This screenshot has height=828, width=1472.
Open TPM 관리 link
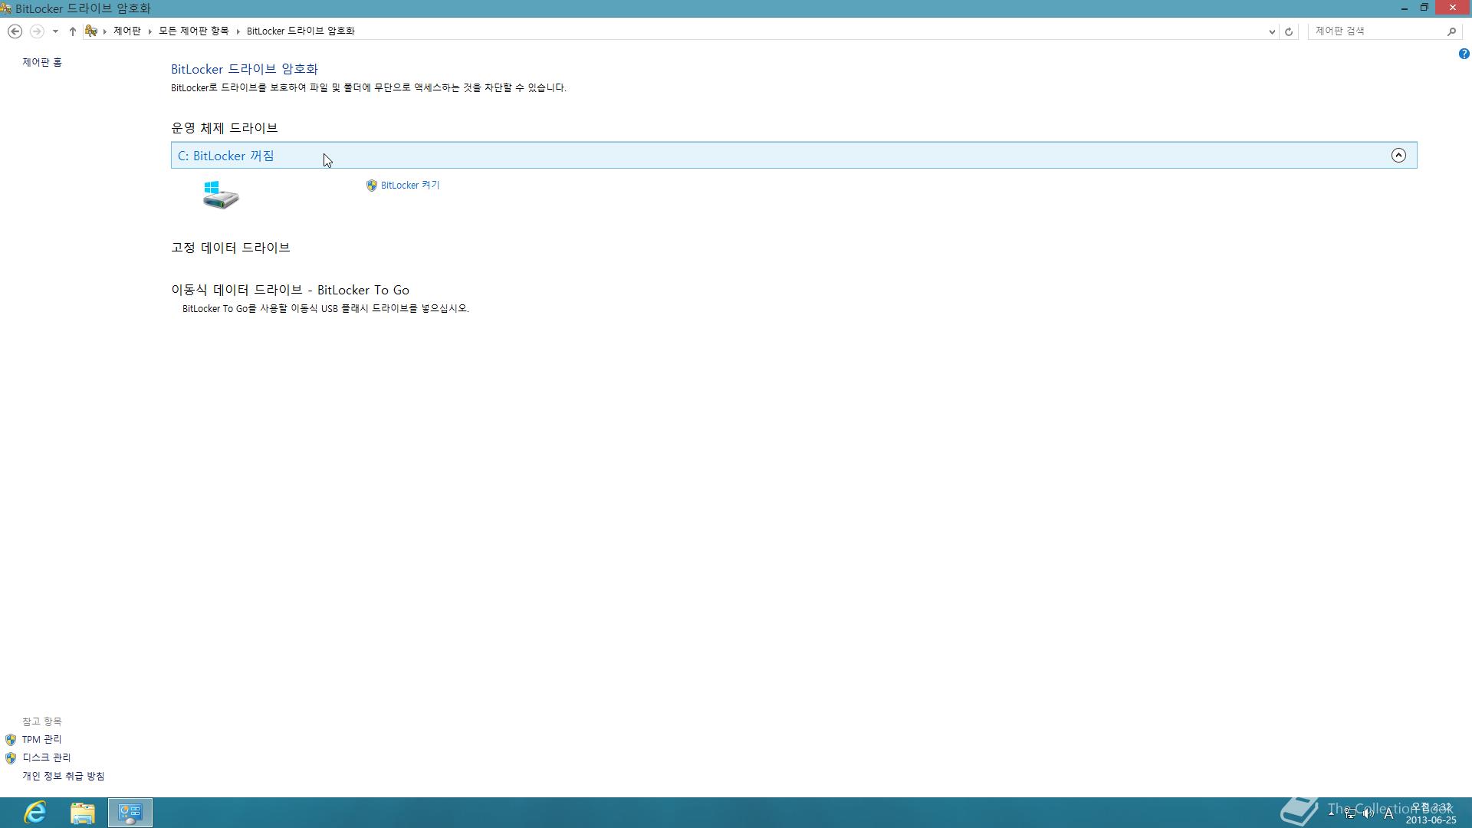pos(42,739)
